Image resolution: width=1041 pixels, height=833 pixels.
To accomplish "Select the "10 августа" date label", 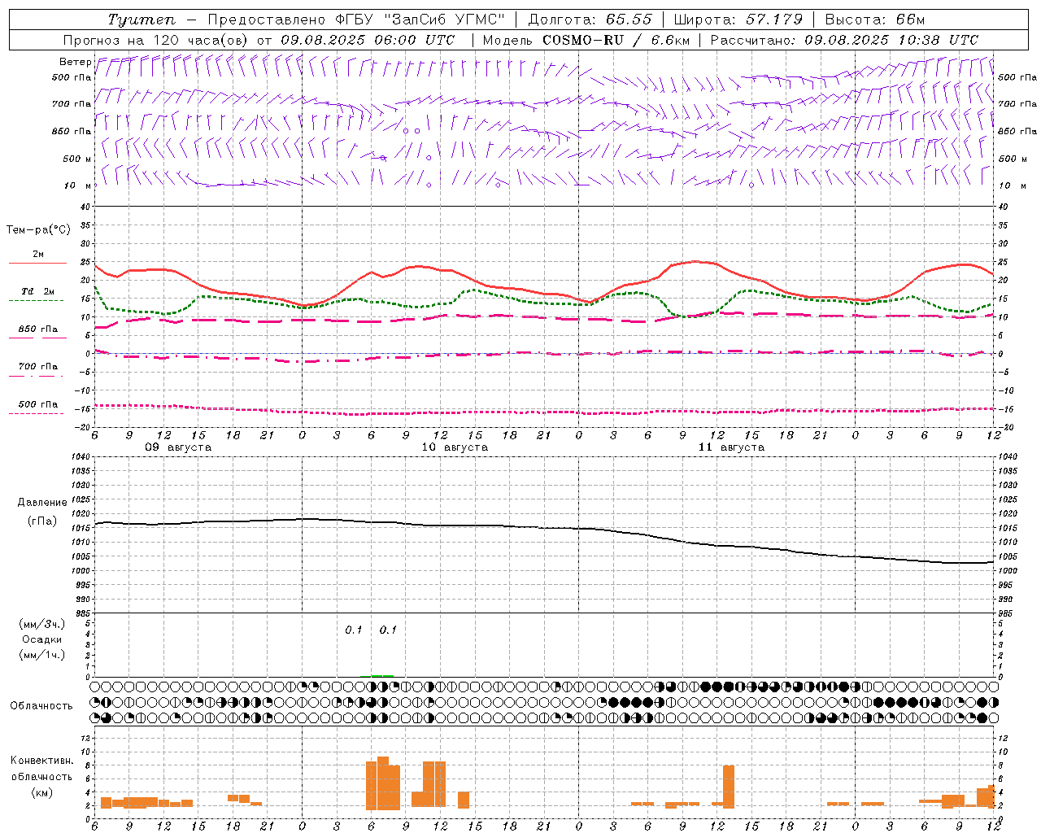I will click(x=455, y=447).
